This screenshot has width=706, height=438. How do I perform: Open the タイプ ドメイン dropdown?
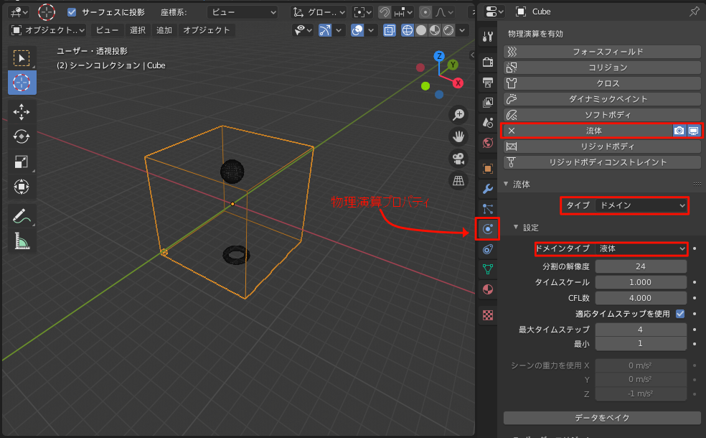(641, 205)
